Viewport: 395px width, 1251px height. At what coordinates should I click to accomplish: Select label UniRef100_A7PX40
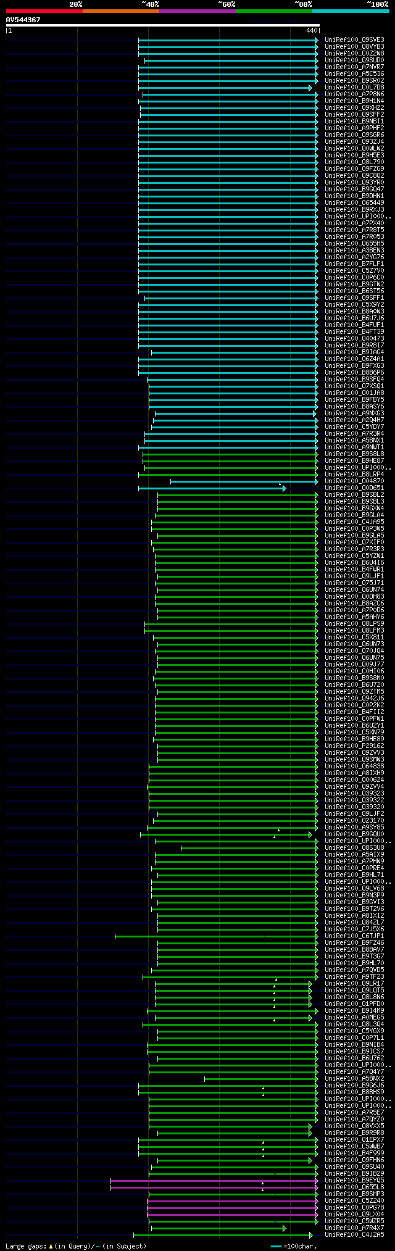[354, 223]
